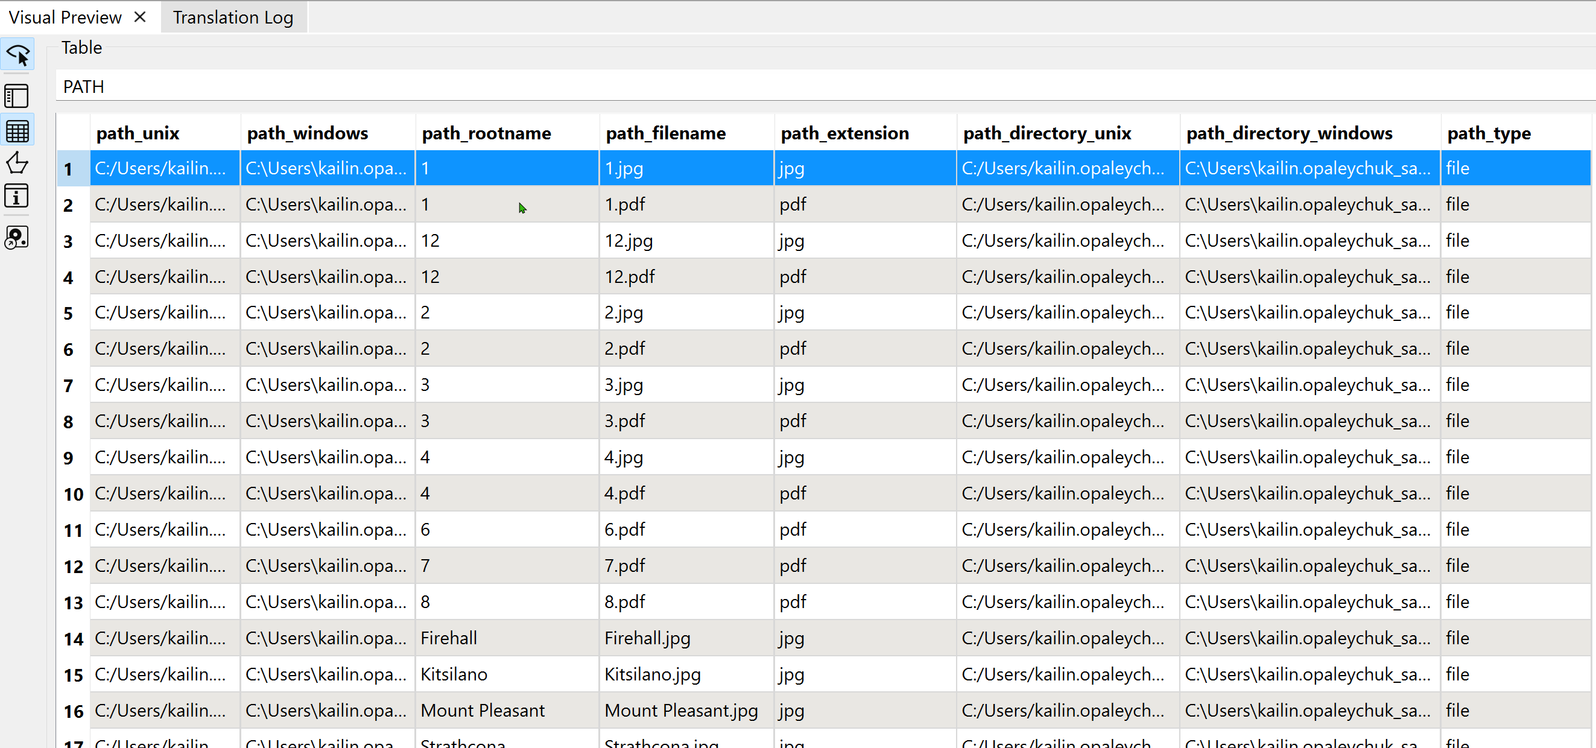Click the Kitsilano.jpg filename cell
The height and width of the screenshot is (748, 1596).
pyautogui.click(x=686, y=674)
